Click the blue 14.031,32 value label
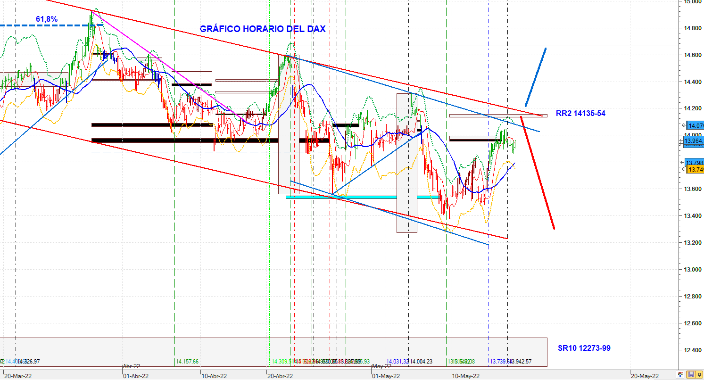The image size is (704, 380). click(398, 362)
